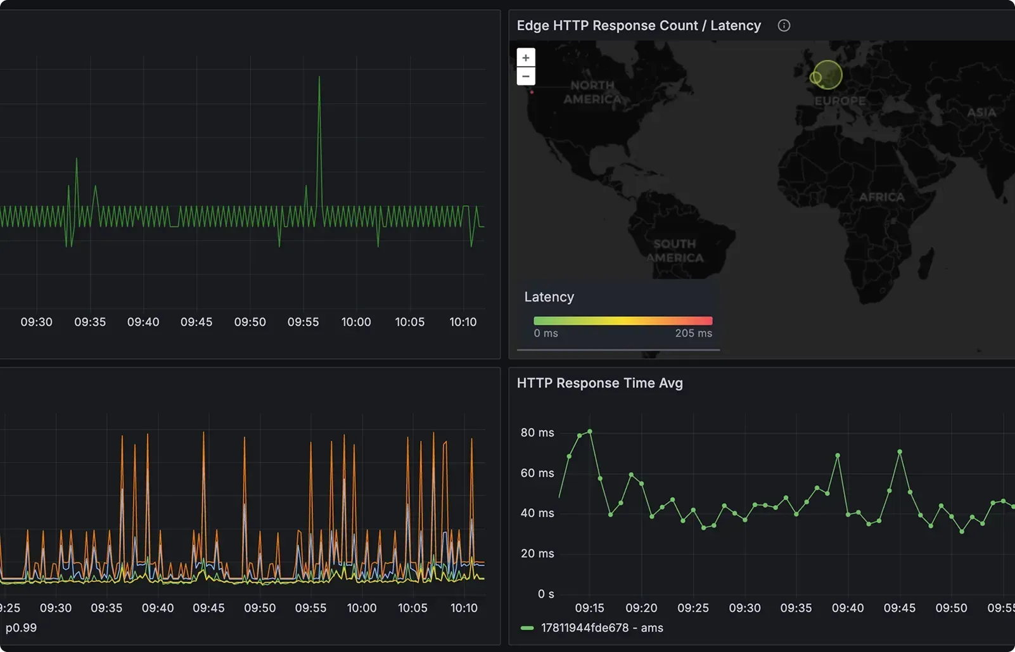Screen dimensions: 1015x652
Task: Click the 80 ms peak data point near 09:15
Action: point(590,431)
